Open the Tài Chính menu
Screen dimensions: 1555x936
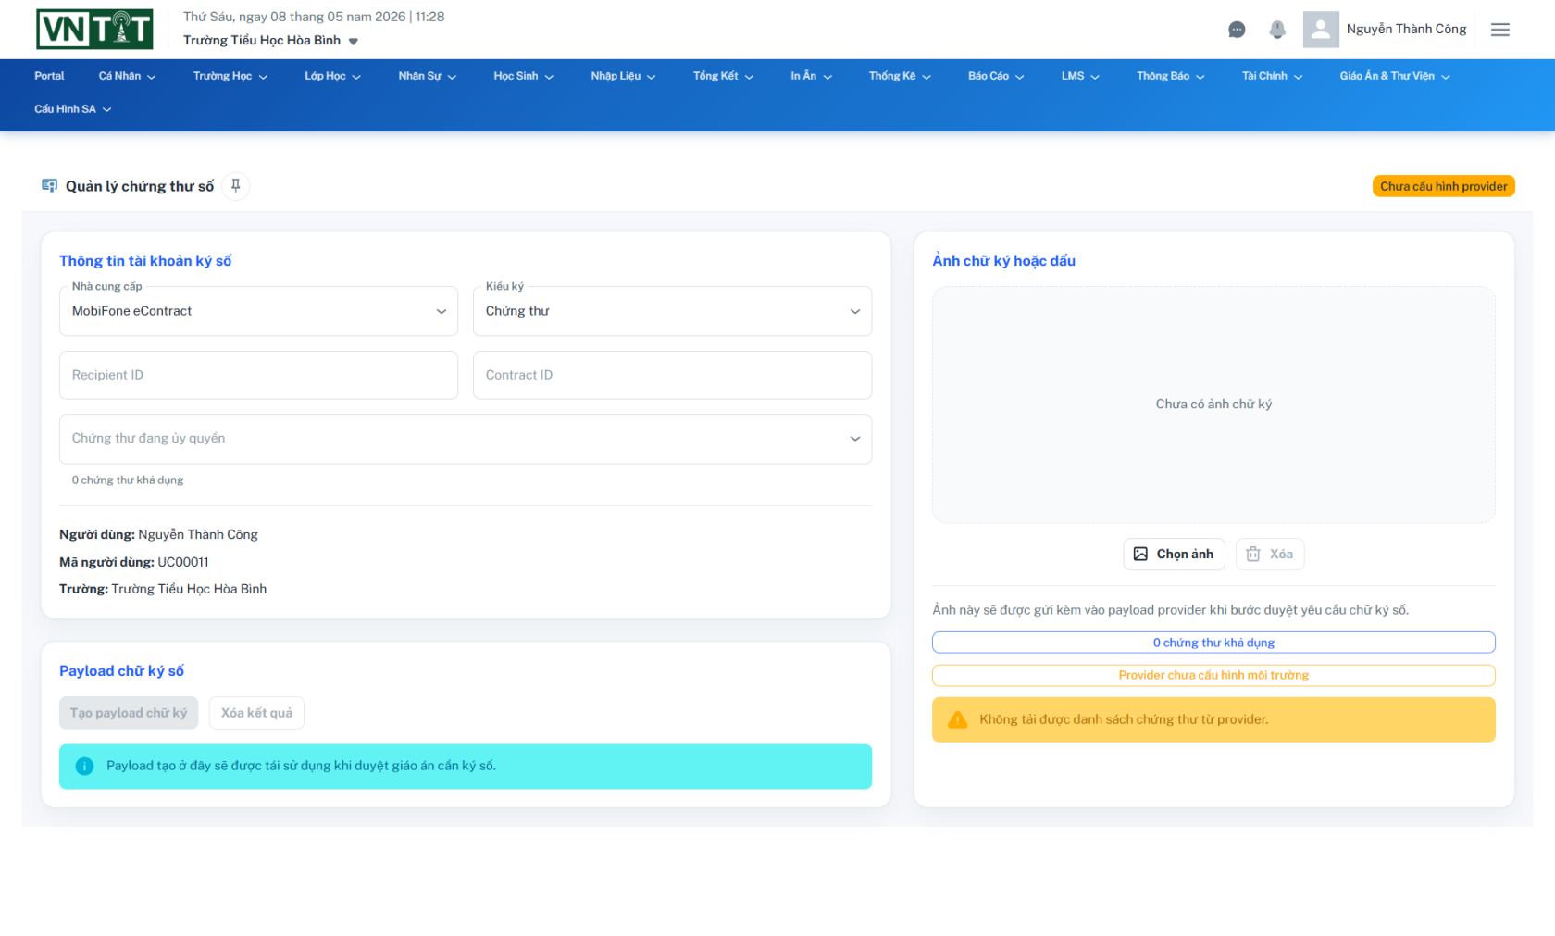pos(1273,76)
